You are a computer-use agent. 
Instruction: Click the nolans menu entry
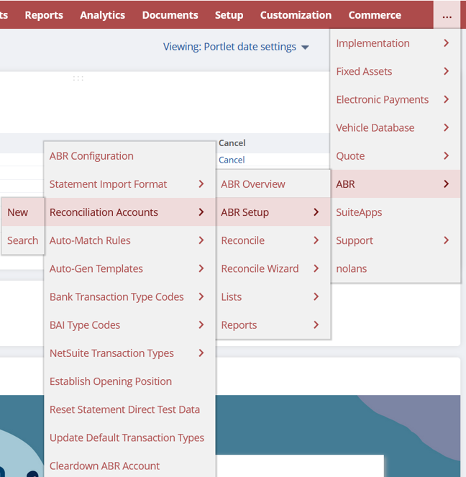pos(351,268)
